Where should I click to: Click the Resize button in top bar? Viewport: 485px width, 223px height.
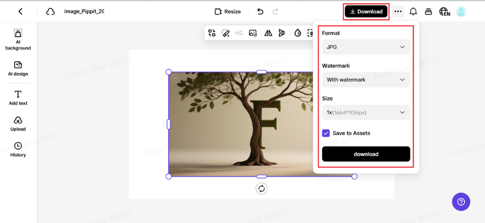pyautogui.click(x=227, y=11)
